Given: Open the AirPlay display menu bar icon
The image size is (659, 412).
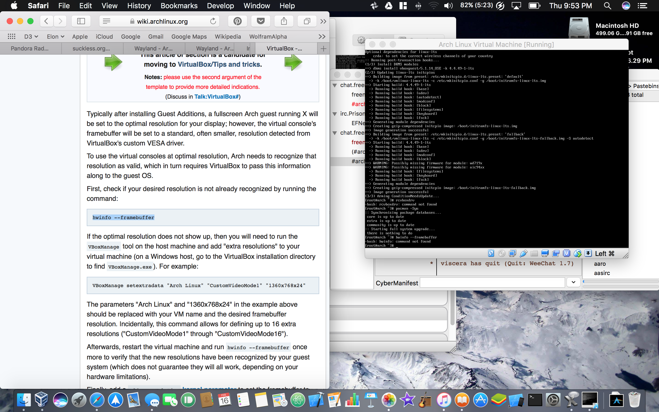Looking at the screenshot, I should (516, 6).
